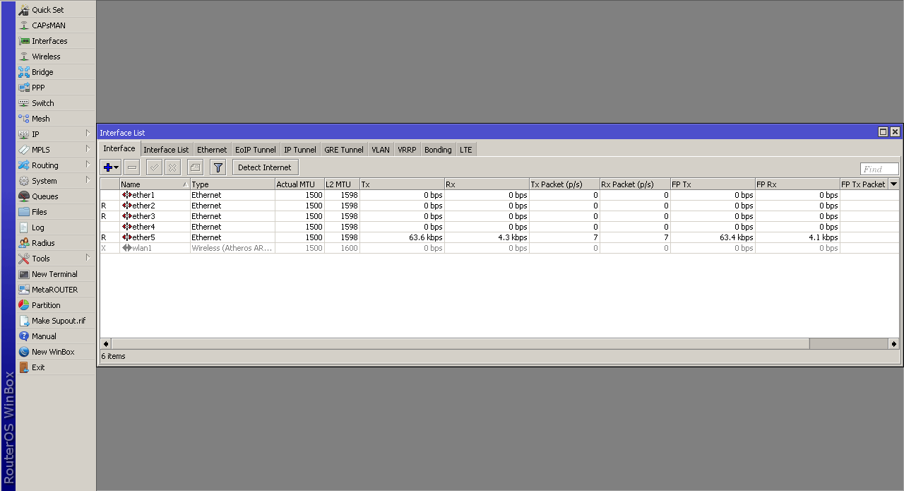Click the filter funnel toolbar button
904x491 pixels.
click(x=218, y=167)
